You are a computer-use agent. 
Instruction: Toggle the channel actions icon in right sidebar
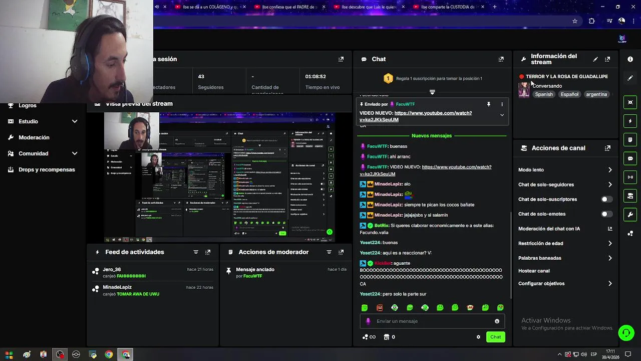[x=630, y=196]
